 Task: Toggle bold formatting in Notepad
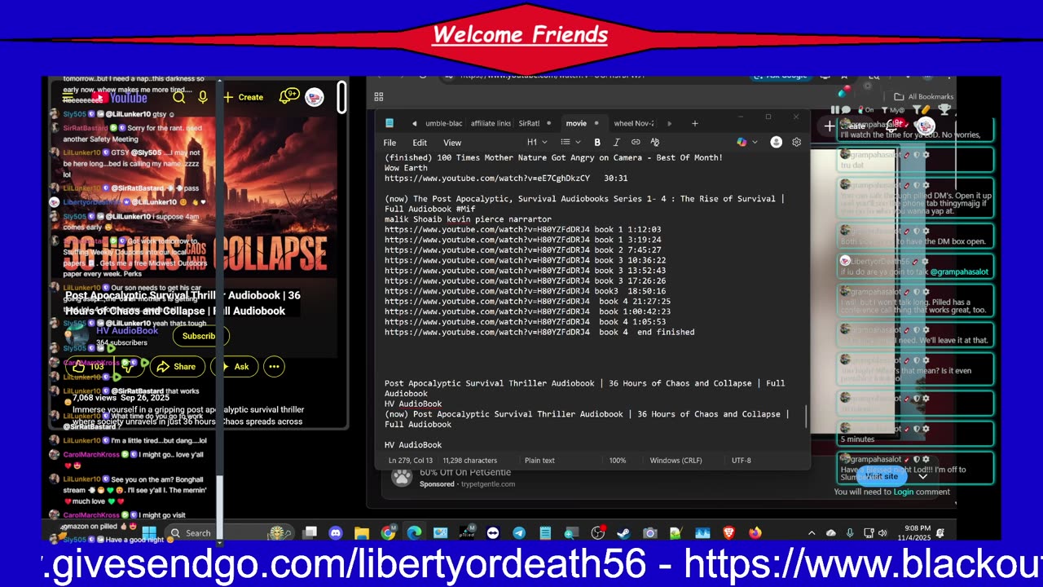(x=597, y=142)
